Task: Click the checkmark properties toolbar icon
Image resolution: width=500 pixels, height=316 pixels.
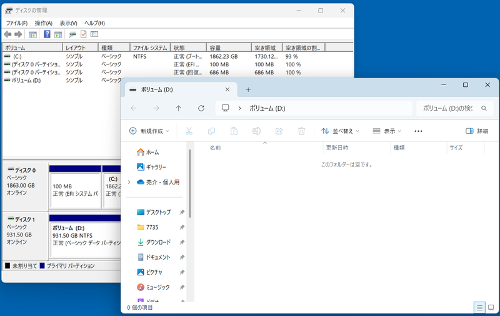Action: [x=83, y=34]
